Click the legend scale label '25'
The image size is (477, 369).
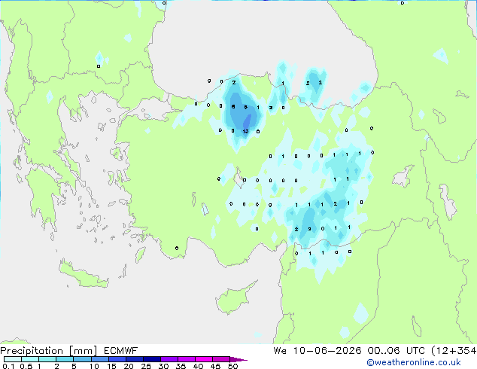tap(146, 366)
